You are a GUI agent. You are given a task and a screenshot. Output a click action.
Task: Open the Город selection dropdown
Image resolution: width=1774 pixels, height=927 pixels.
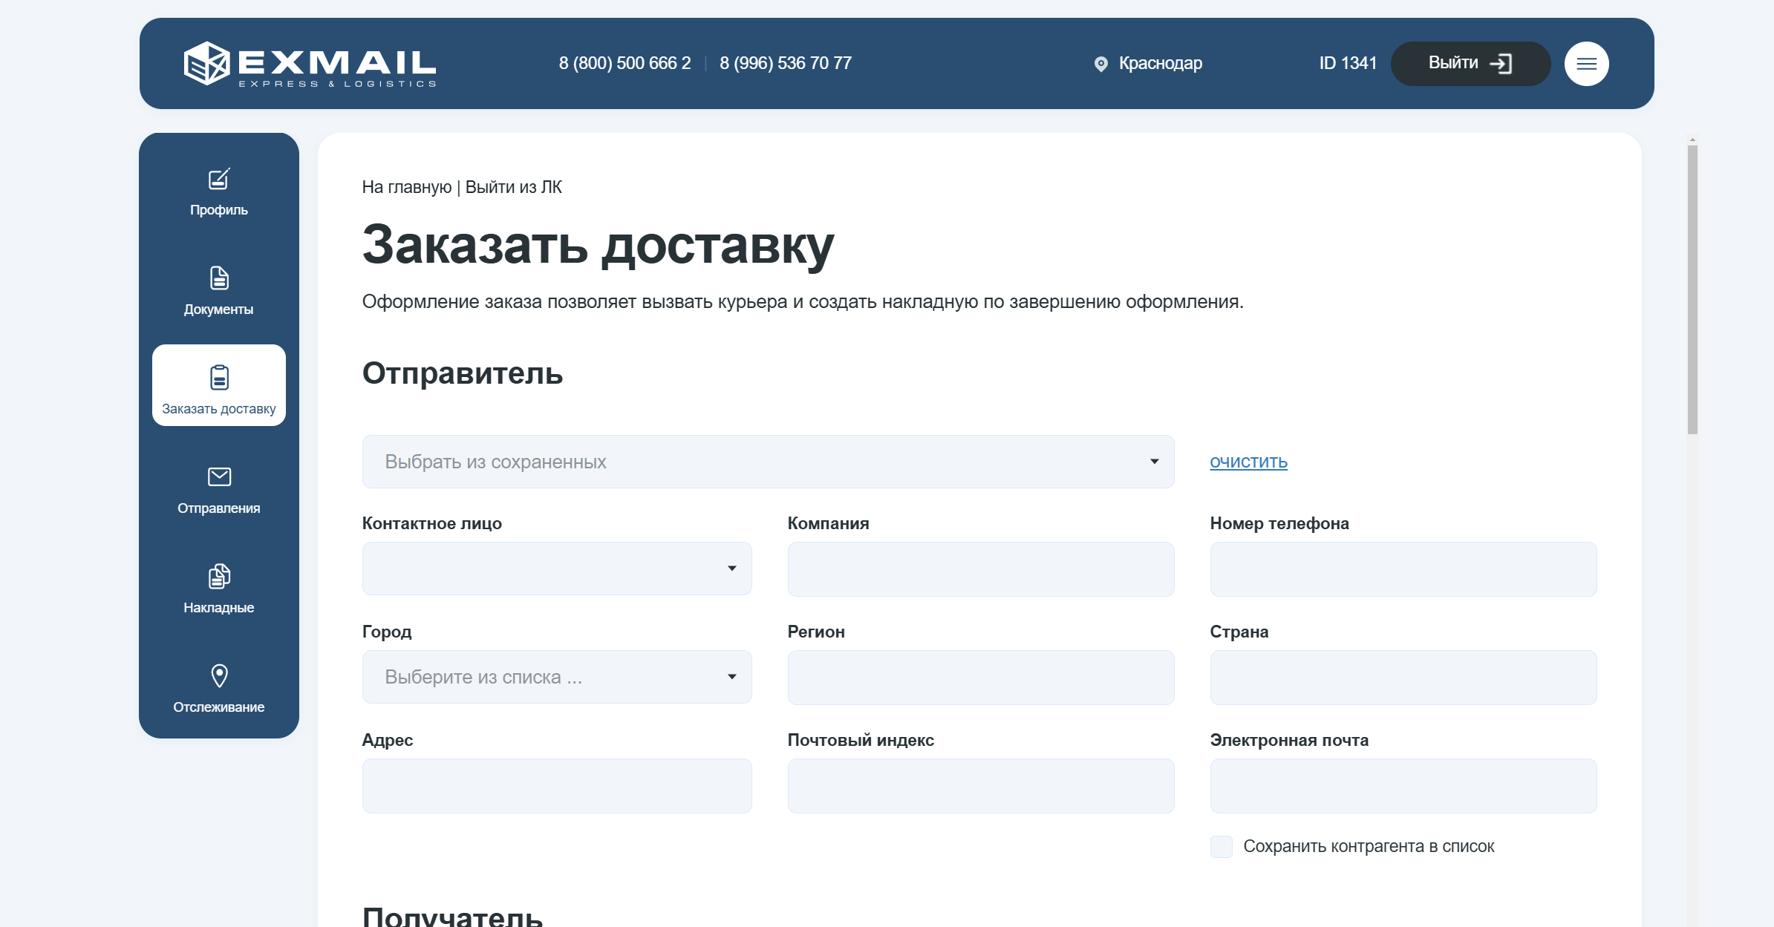pos(557,677)
